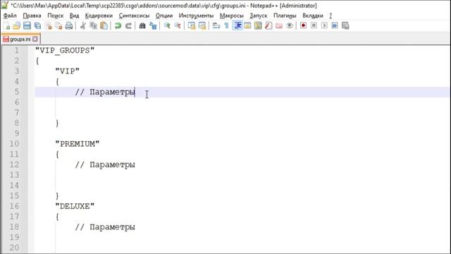Paste with the clipboard toolbar icon
The height and width of the screenshot is (254, 451).
coord(104,26)
